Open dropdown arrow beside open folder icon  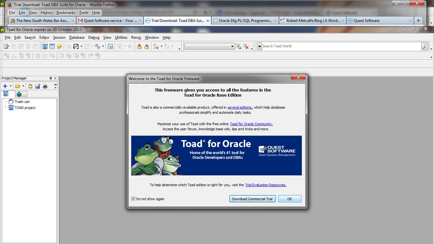pyautogui.click(x=23, y=86)
